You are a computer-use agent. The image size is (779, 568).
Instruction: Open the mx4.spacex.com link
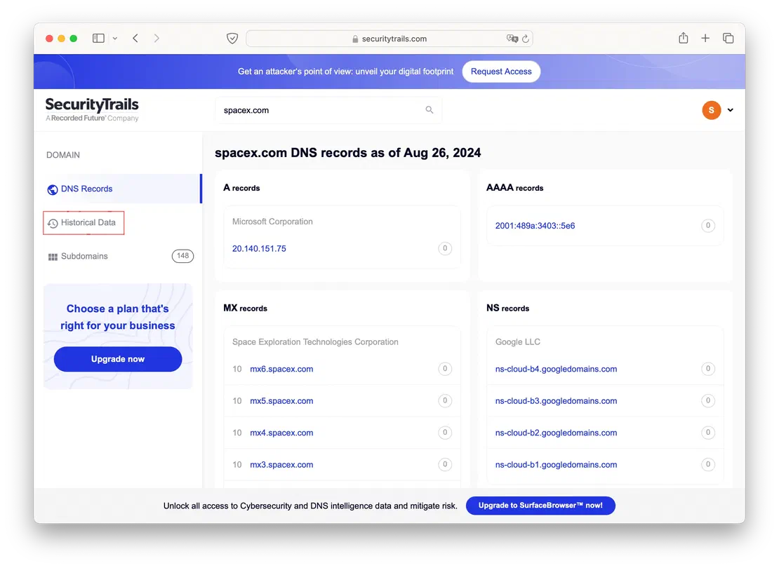pyautogui.click(x=281, y=433)
